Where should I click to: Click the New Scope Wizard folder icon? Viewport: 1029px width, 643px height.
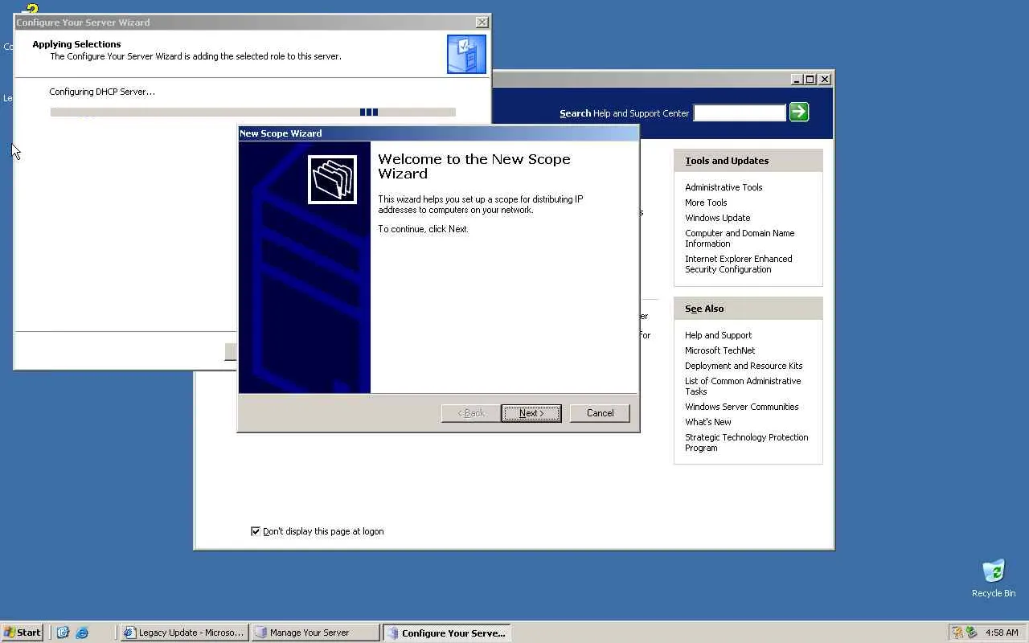[332, 179]
